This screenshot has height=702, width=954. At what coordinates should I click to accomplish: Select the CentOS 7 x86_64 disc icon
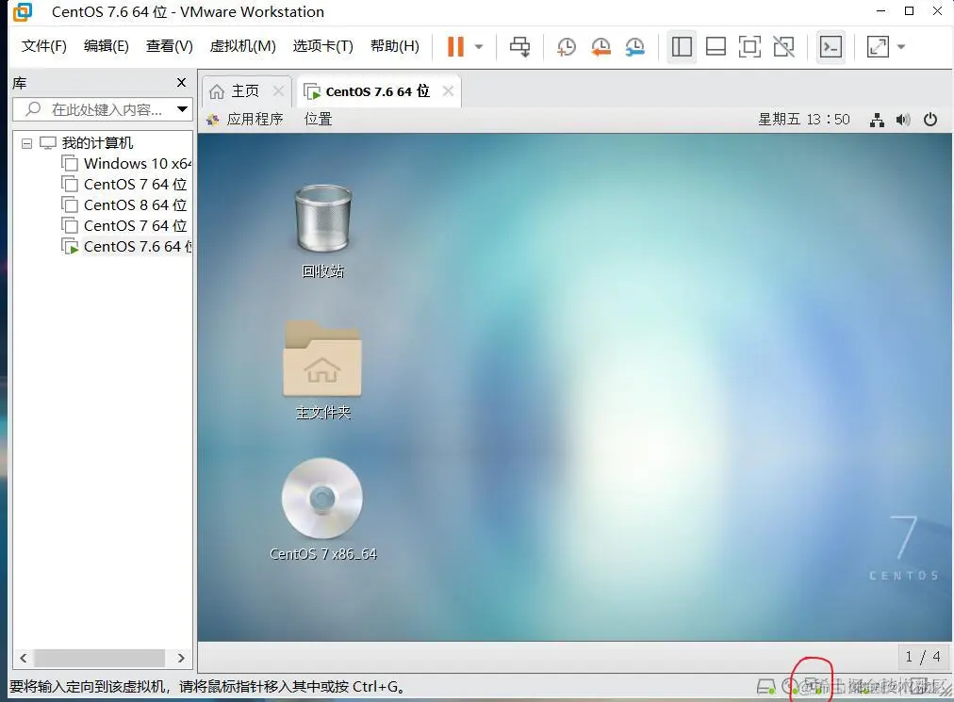point(323,510)
